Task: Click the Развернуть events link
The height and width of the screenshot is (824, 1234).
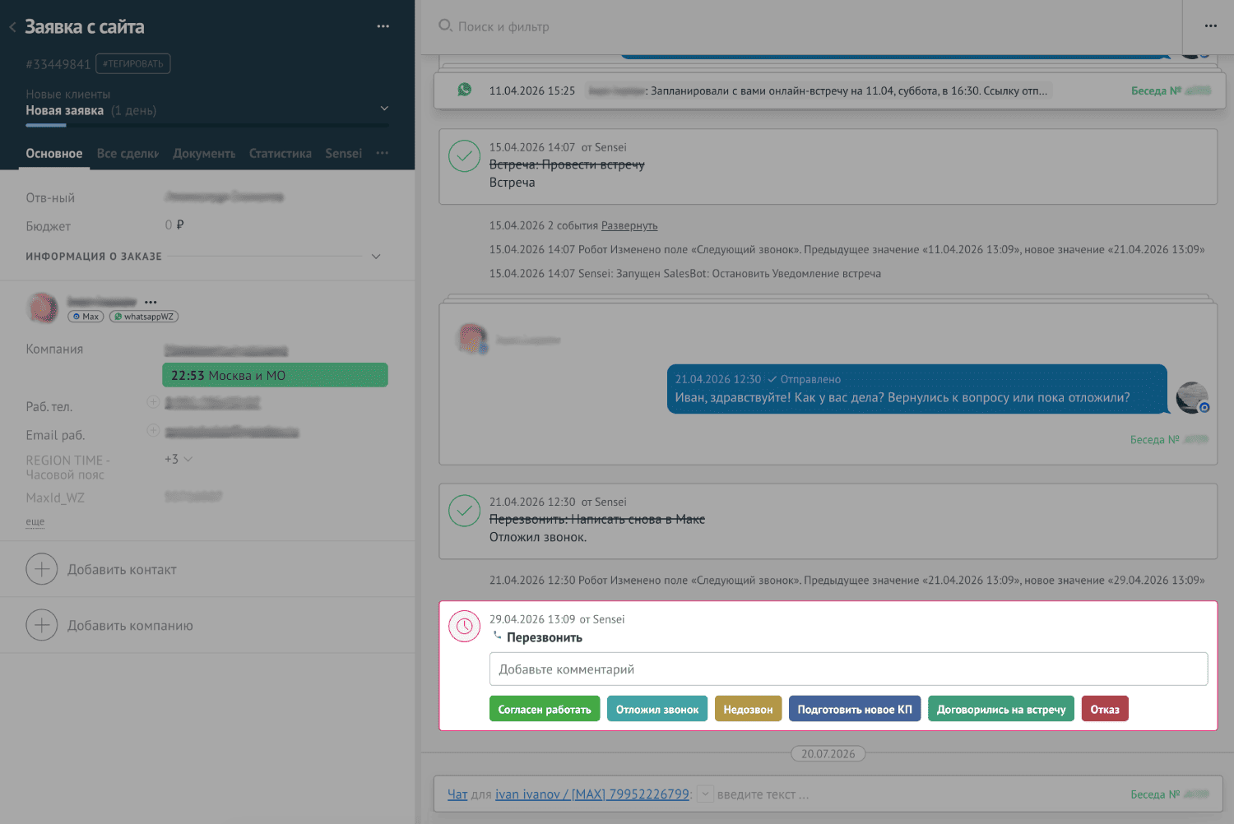Action: coord(629,225)
